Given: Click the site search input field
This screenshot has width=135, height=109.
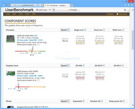Looking at the screenshot, I should [x=102, y=10].
